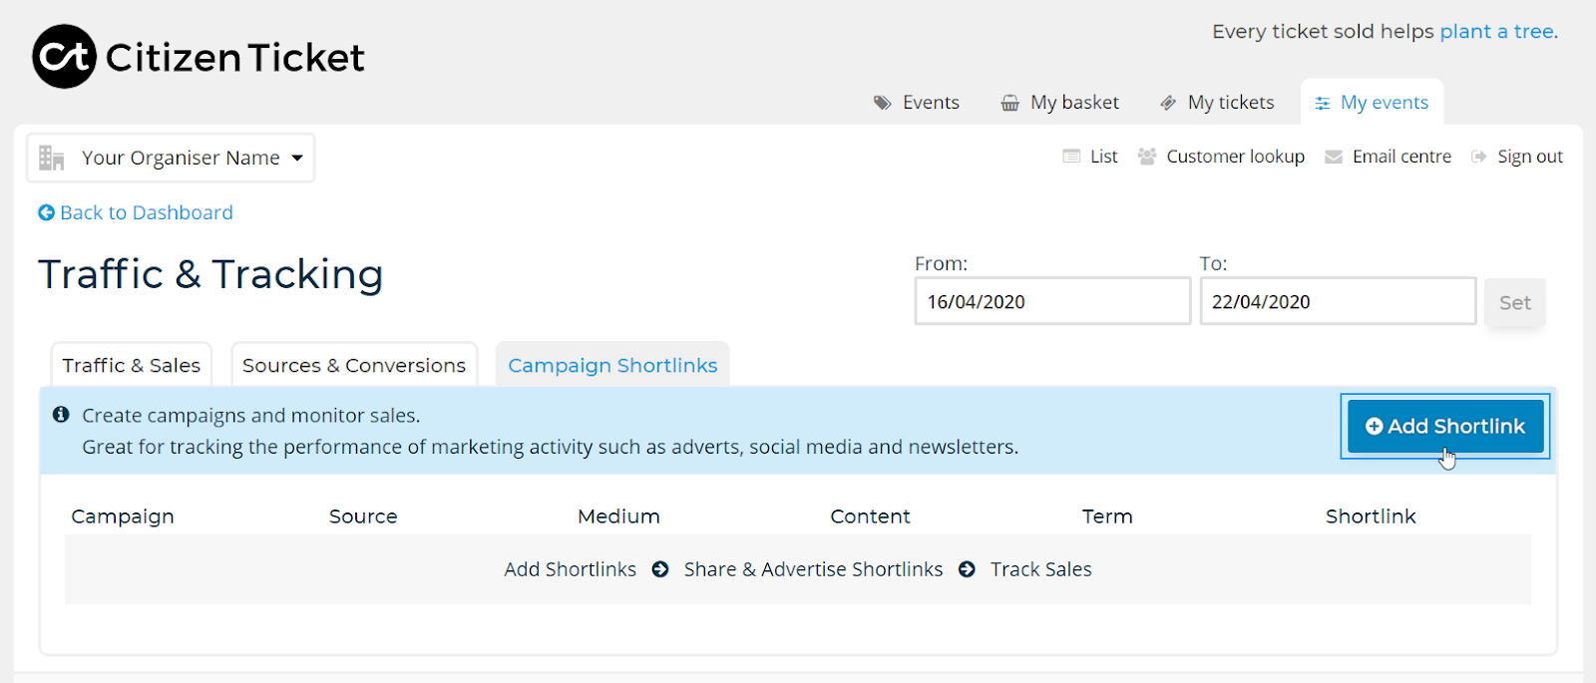Open the Sources & Conversions tab

point(354,365)
